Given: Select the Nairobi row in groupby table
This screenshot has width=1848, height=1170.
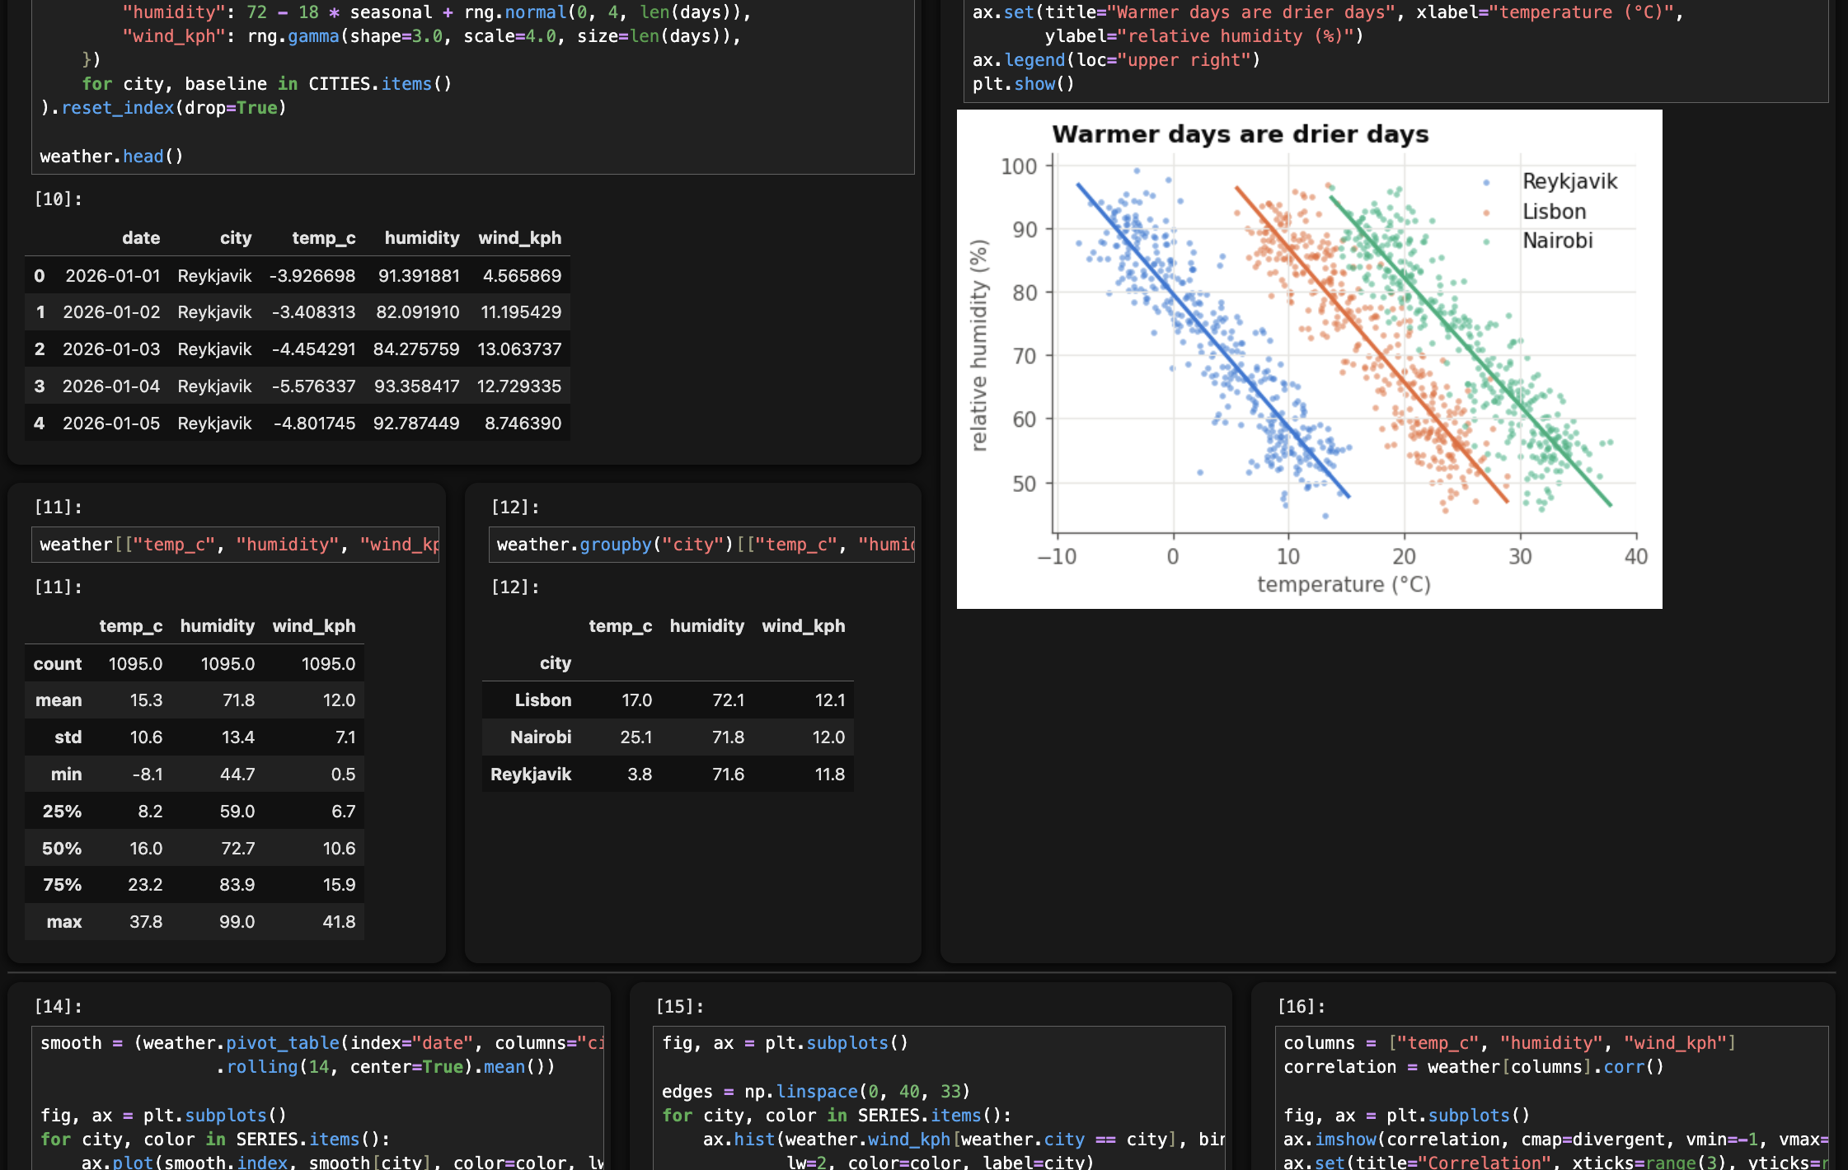Looking at the screenshot, I should [668, 737].
